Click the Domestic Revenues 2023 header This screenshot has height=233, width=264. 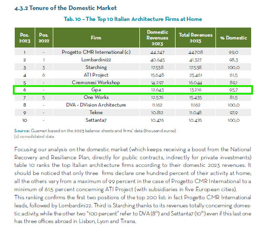coord(157,38)
